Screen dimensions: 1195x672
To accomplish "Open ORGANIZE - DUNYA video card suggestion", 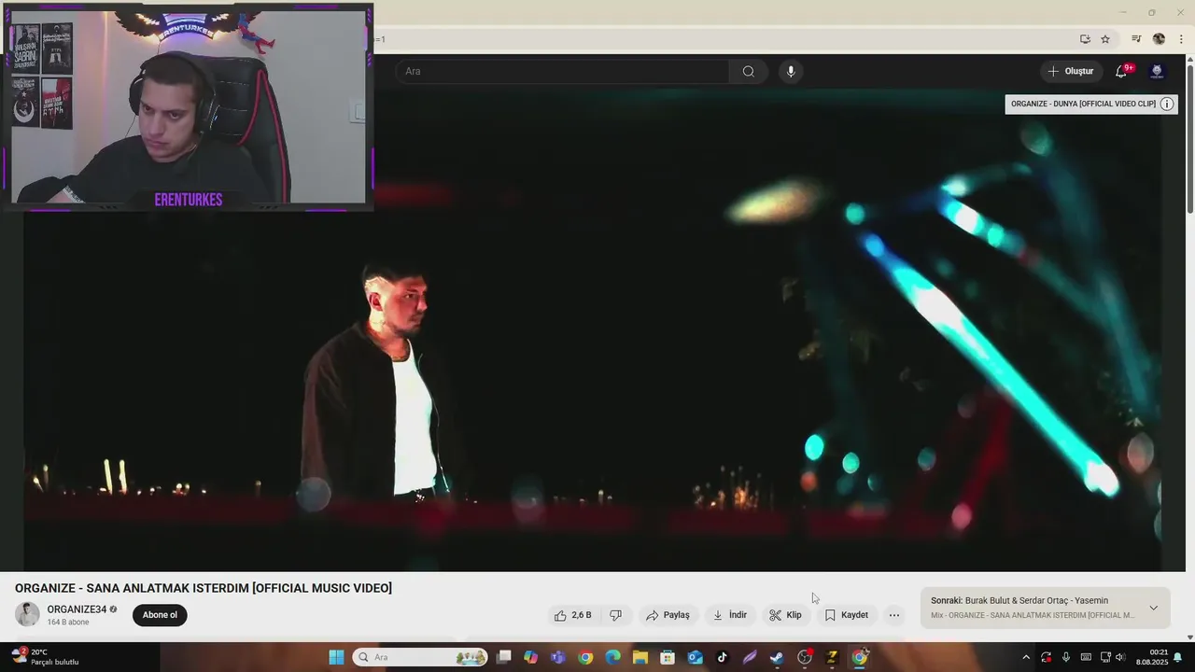I will [1083, 104].
